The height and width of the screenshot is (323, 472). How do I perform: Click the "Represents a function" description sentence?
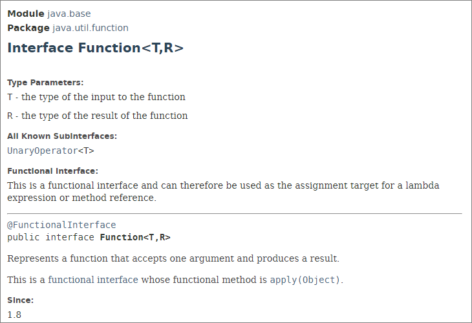pos(173,258)
